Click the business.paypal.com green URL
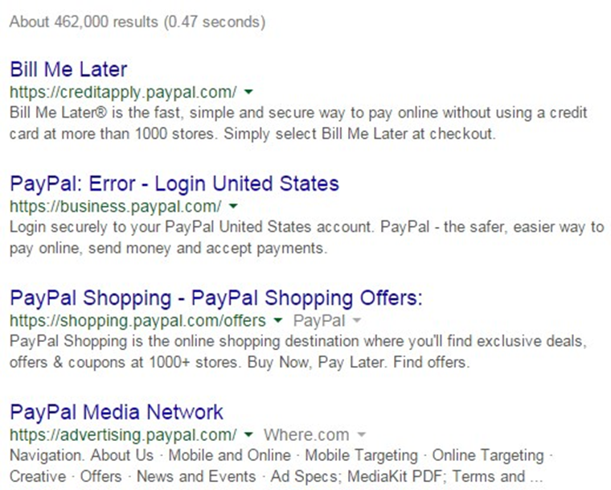The image size is (611, 490). tap(116, 206)
